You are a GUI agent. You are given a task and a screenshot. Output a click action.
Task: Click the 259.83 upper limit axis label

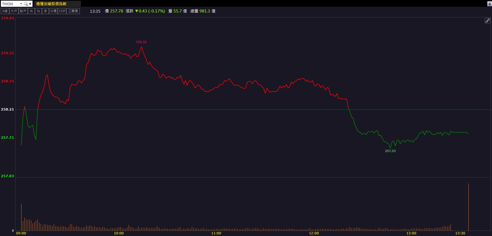(x=8, y=18)
